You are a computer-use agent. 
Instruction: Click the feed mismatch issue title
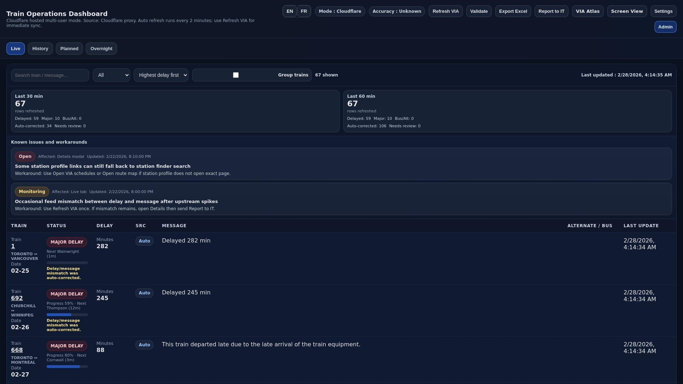click(x=116, y=202)
